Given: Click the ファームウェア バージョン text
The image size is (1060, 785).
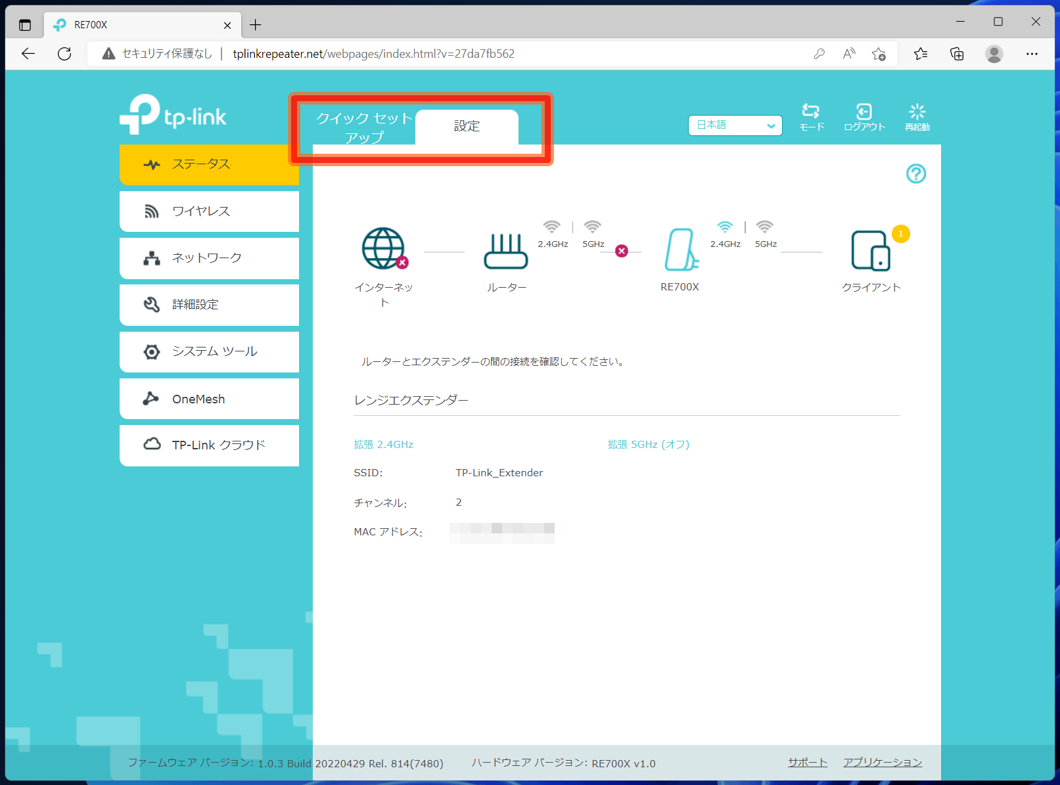Looking at the screenshot, I should coord(285,763).
